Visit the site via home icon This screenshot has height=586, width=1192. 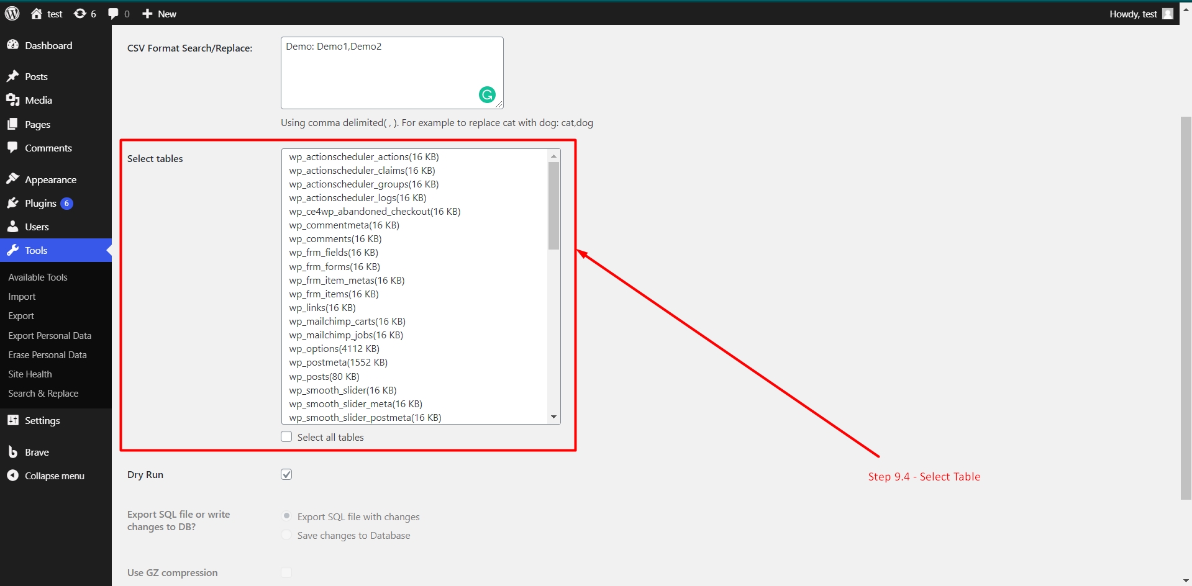point(37,14)
